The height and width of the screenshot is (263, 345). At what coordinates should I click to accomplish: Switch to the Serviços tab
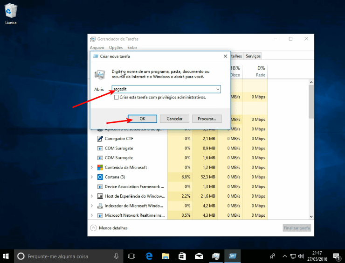tap(253, 56)
